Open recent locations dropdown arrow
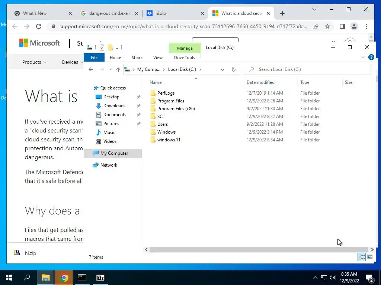 (111, 69)
